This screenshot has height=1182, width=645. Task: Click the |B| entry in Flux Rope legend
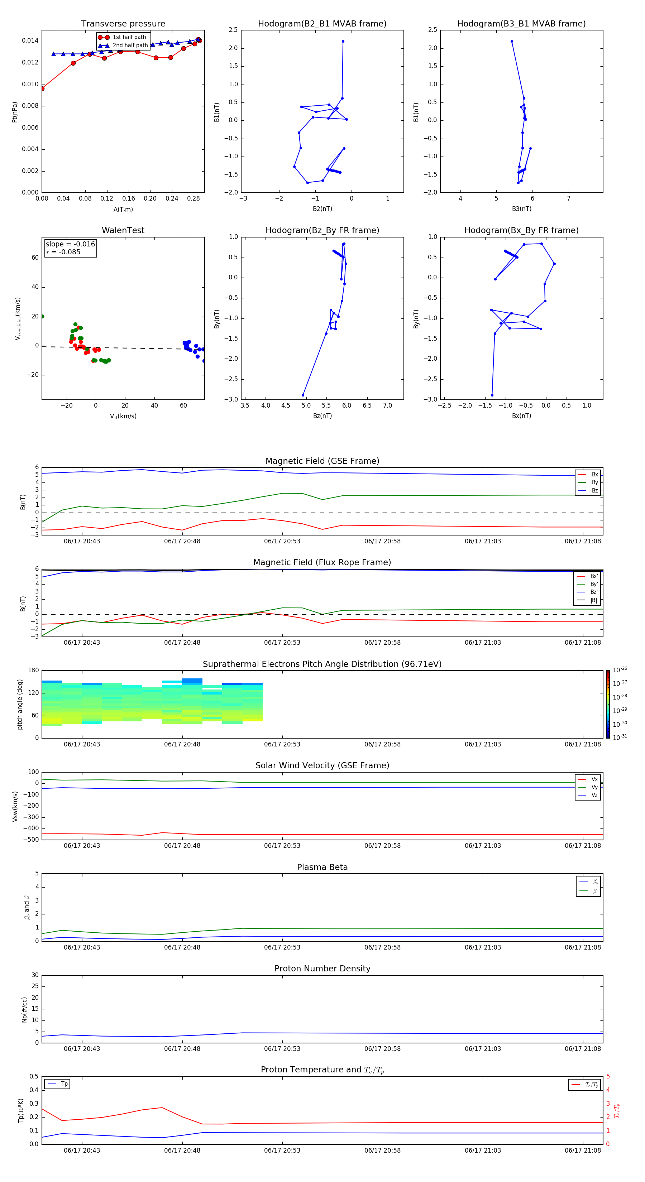pyautogui.click(x=587, y=600)
